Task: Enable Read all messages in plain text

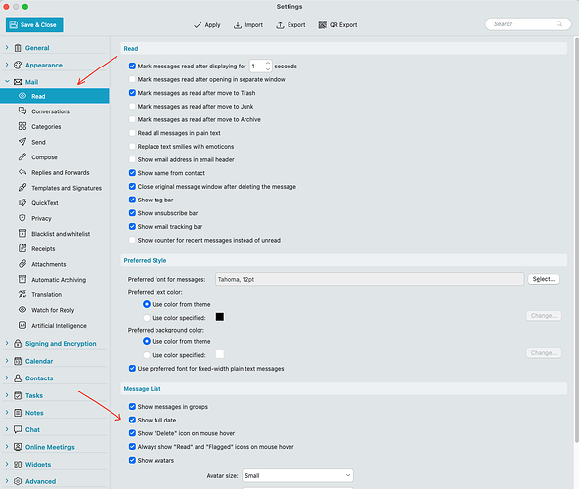Action: pyautogui.click(x=132, y=133)
